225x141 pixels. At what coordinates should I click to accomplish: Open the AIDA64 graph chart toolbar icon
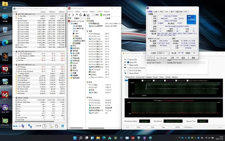click(88, 15)
